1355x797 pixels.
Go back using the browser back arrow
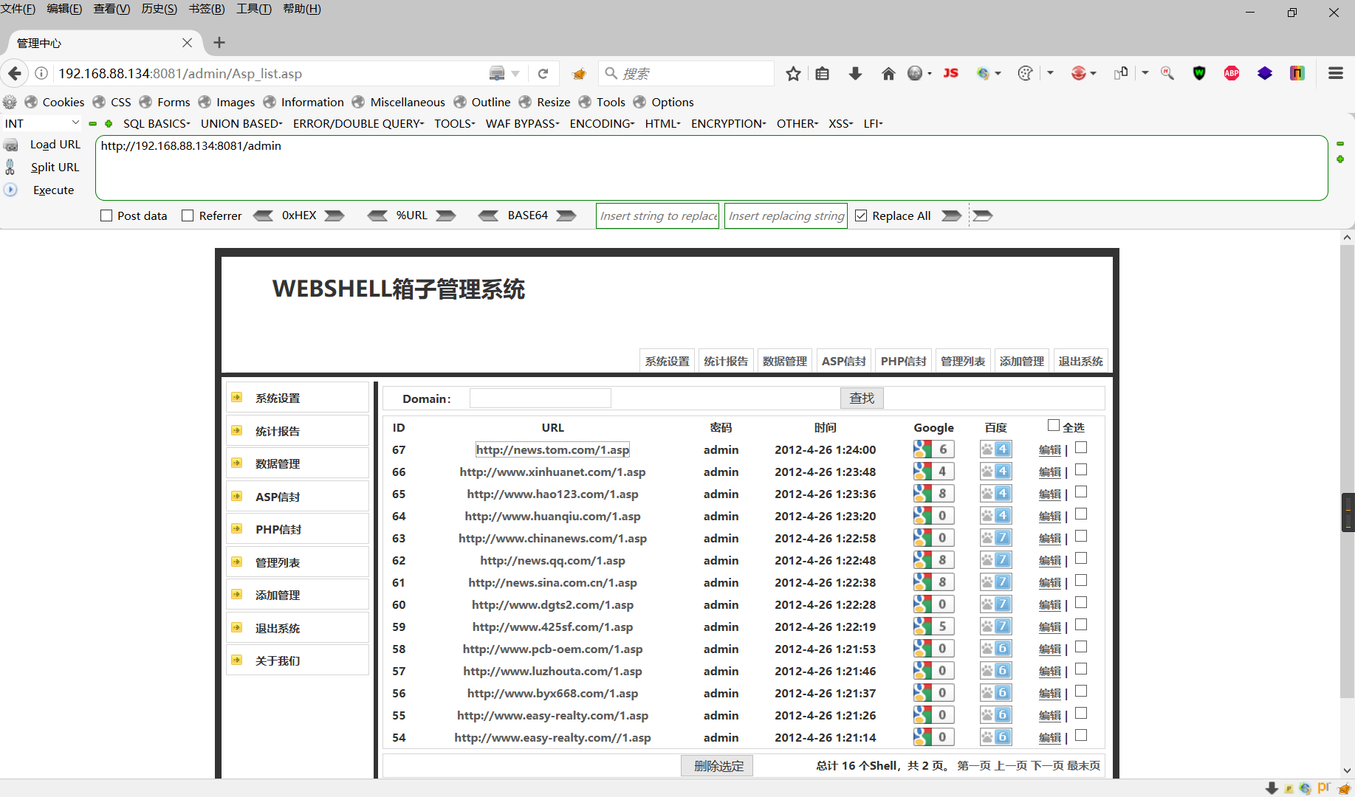[x=15, y=73]
